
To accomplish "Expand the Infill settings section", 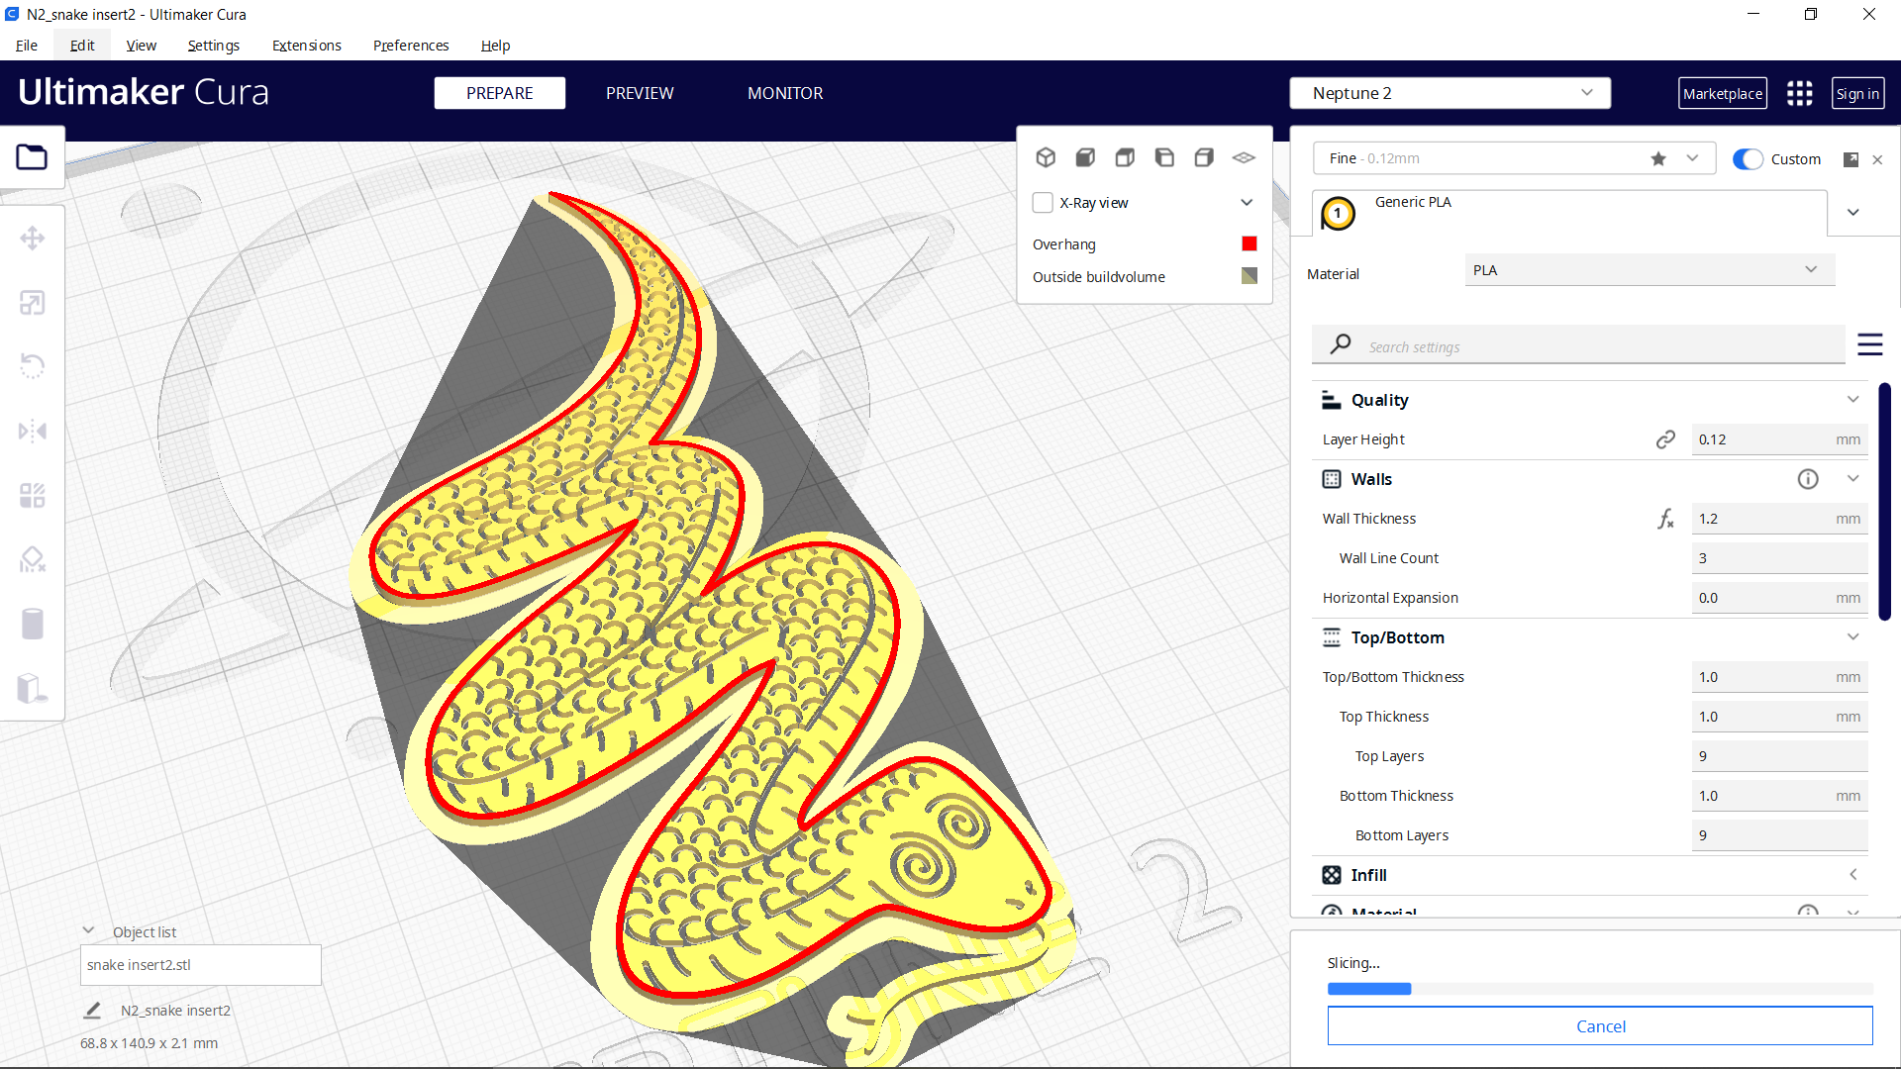I will point(1852,875).
